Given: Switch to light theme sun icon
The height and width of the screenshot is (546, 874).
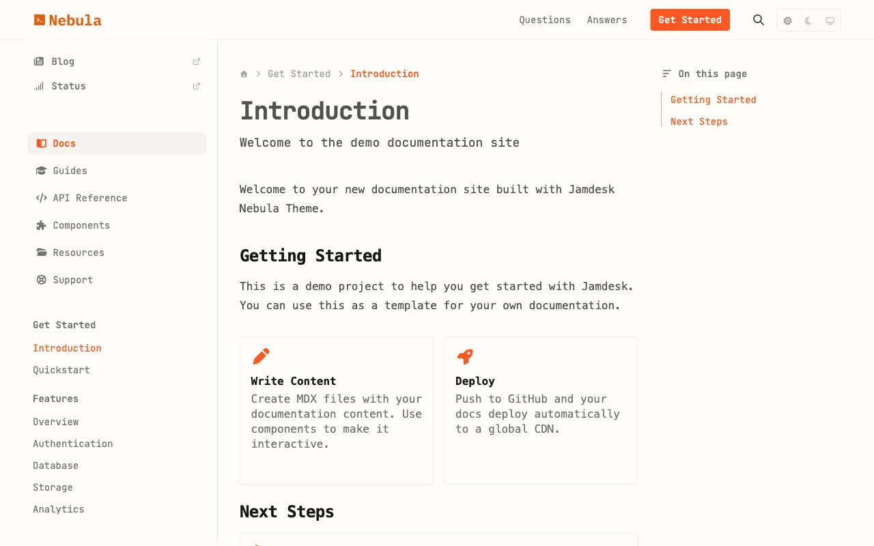Looking at the screenshot, I should [x=787, y=20].
